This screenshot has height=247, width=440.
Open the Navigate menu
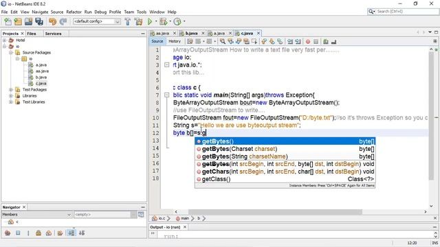point(40,12)
